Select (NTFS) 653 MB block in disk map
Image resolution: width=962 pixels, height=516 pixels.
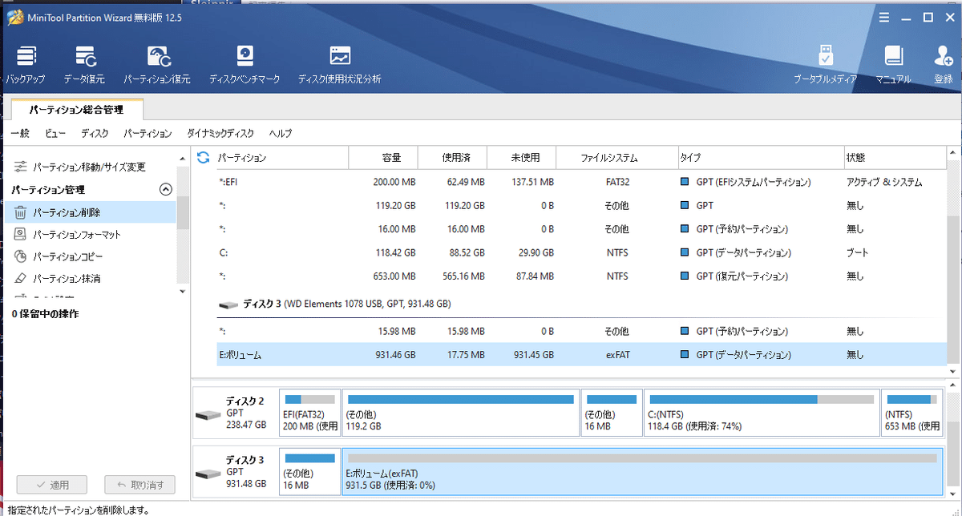[x=912, y=413]
